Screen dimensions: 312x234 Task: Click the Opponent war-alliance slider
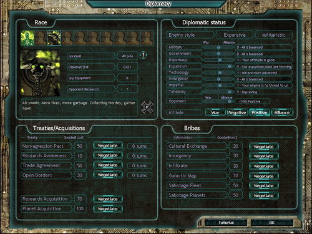(218, 101)
